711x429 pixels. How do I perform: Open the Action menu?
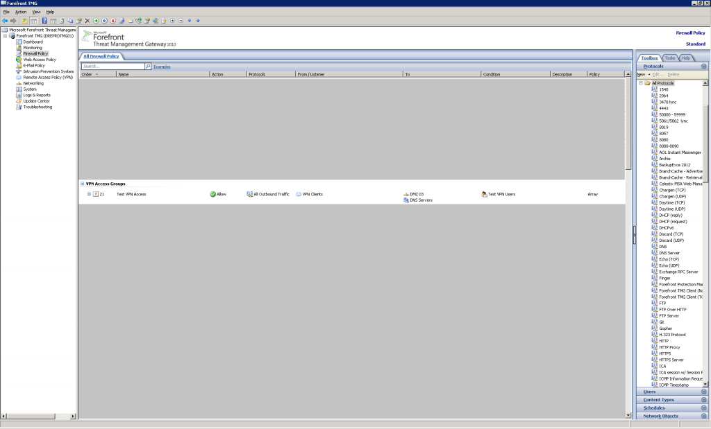point(21,12)
